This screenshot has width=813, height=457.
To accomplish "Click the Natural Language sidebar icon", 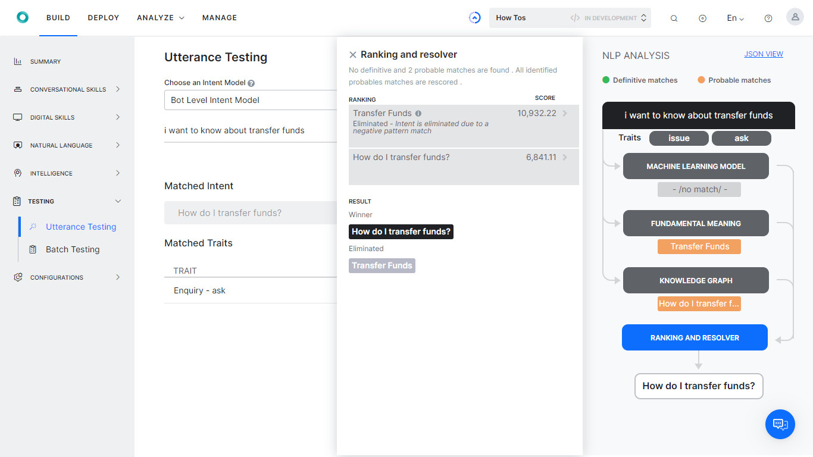I will tap(17, 145).
